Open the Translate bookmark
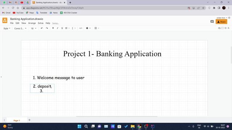Image resolution: width=232 pixels, height=130 pixels. pos(42,13)
